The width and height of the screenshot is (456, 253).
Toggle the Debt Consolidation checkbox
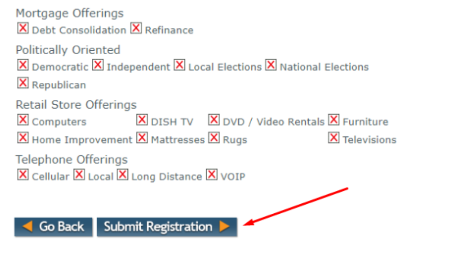(x=22, y=29)
